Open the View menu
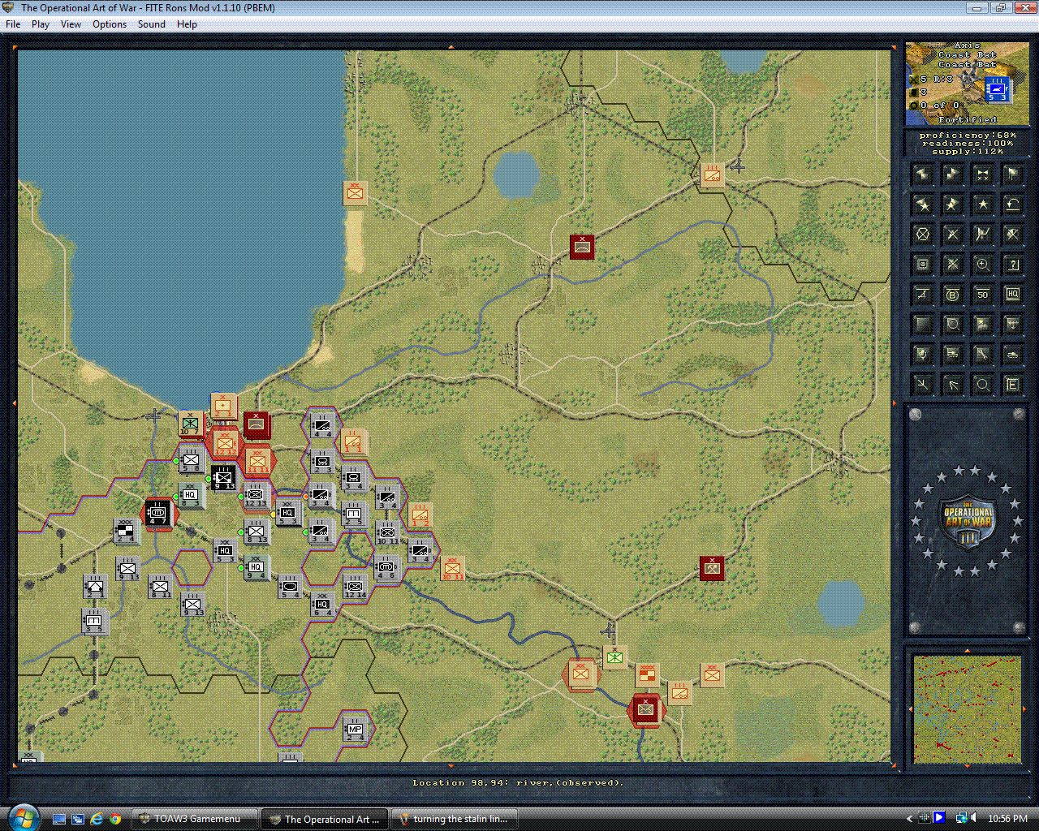The width and height of the screenshot is (1039, 831). tap(71, 24)
